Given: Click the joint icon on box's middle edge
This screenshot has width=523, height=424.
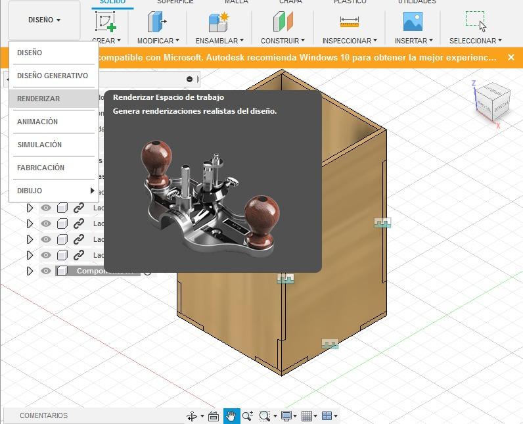Looking at the screenshot, I should (x=286, y=279).
